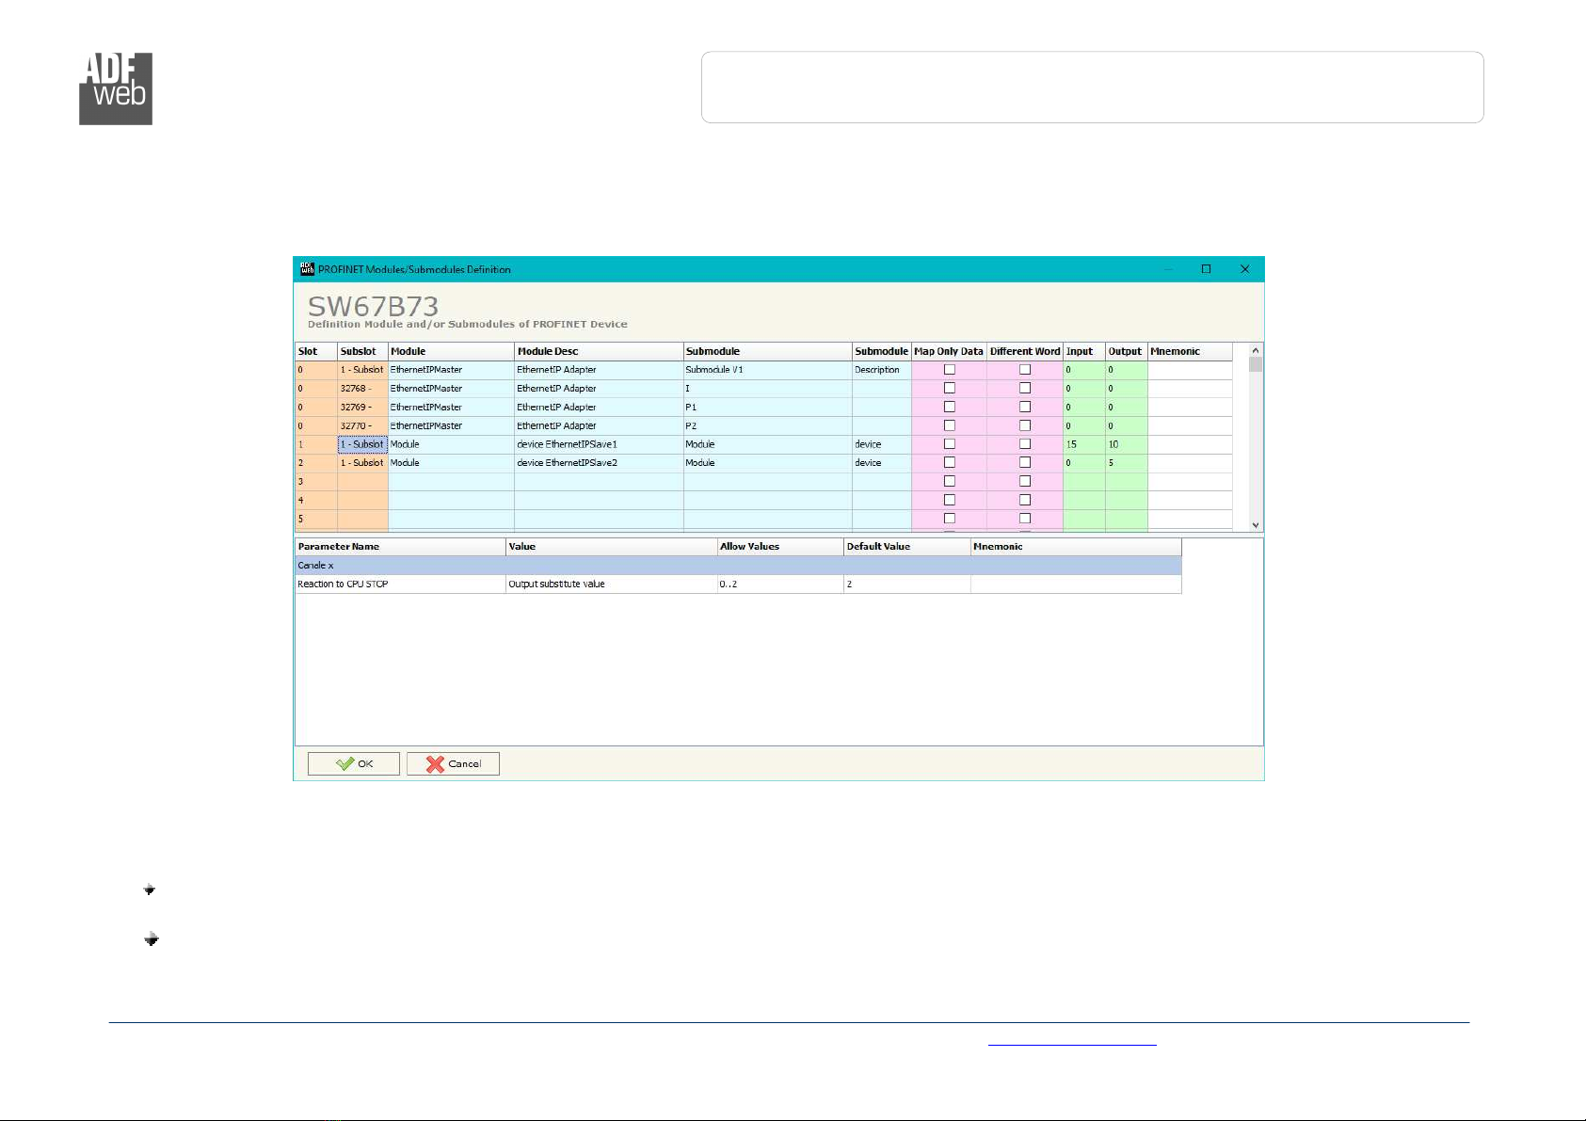The width and height of the screenshot is (1586, 1121).
Task: Click the 'Parameter Name' column header
Action: coord(400,547)
